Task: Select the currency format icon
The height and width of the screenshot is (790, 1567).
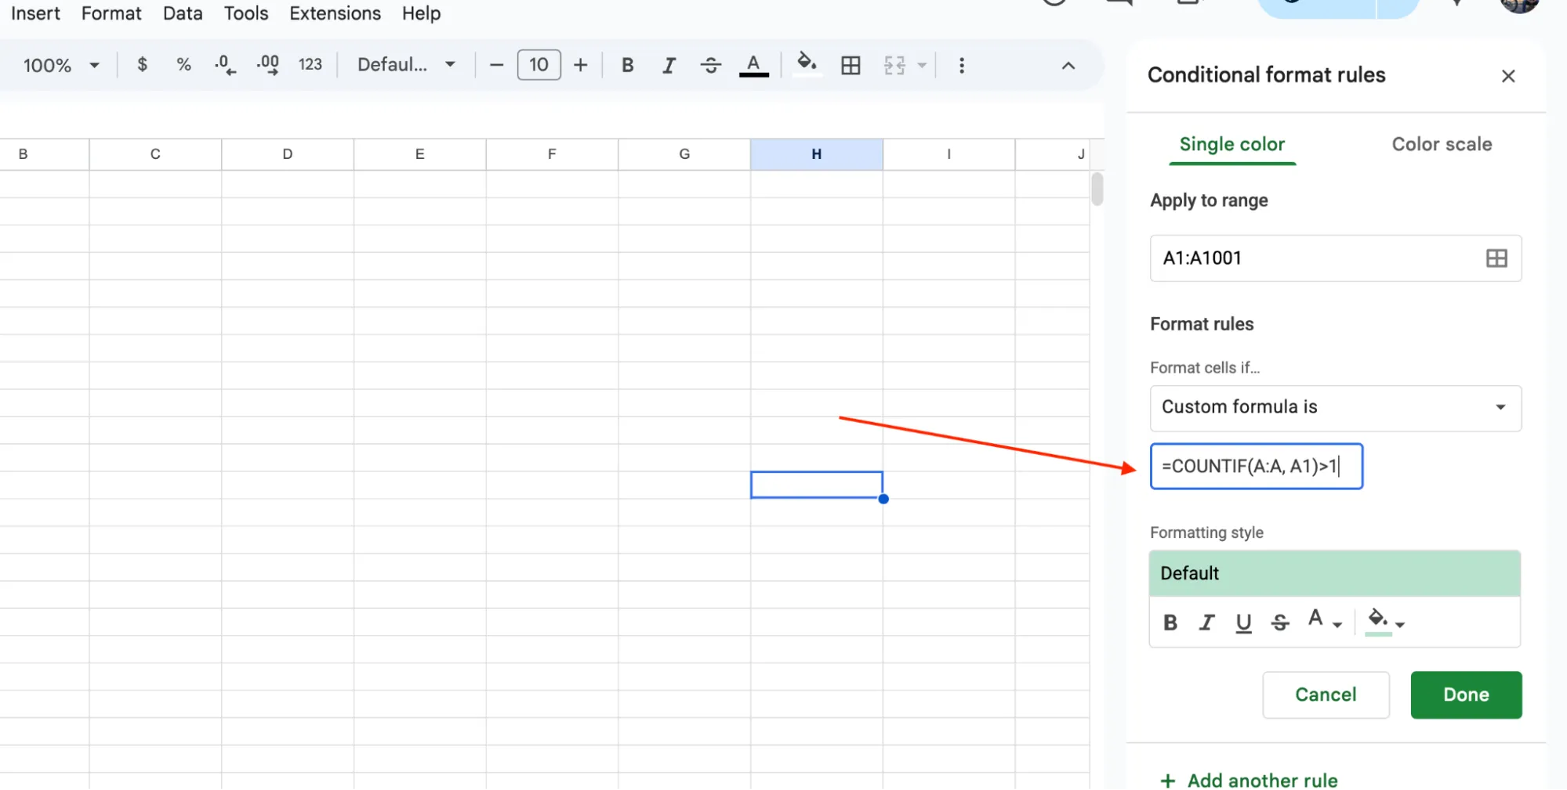Action: point(142,65)
